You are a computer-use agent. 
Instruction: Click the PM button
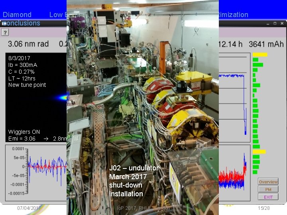point(268,190)
